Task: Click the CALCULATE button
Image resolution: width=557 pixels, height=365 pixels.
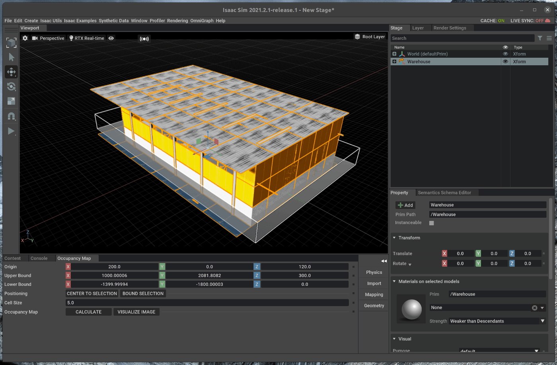Action: coord(89,312)
